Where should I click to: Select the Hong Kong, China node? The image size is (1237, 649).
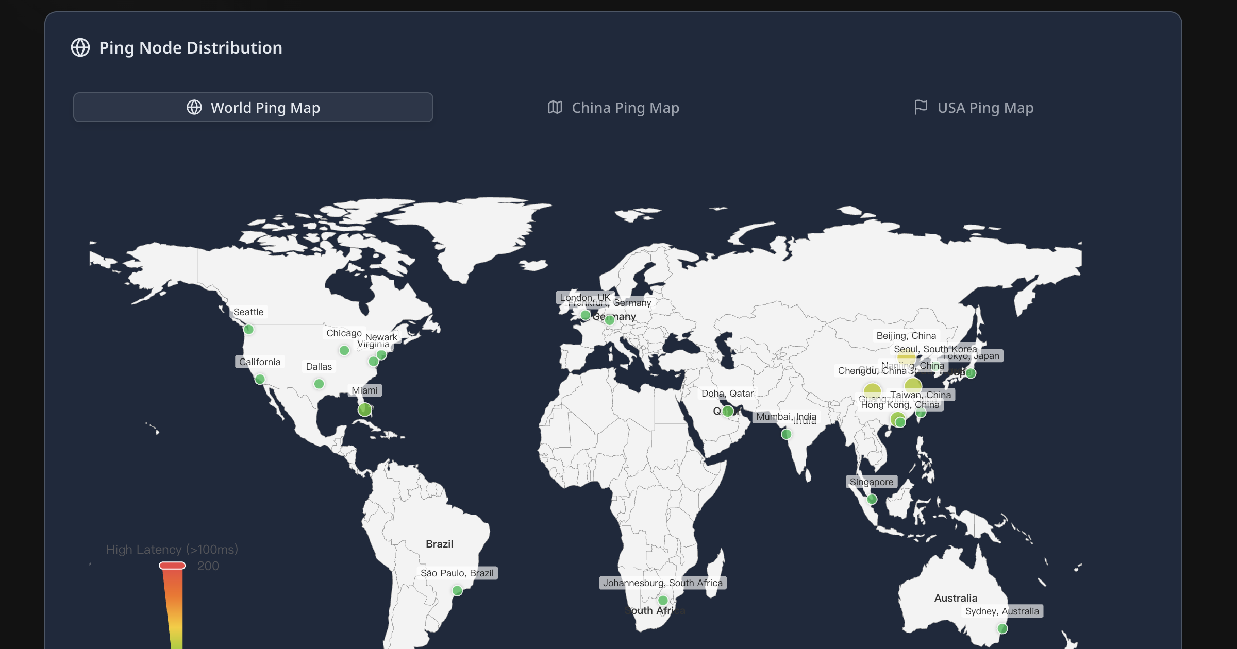tap(900, 421)
